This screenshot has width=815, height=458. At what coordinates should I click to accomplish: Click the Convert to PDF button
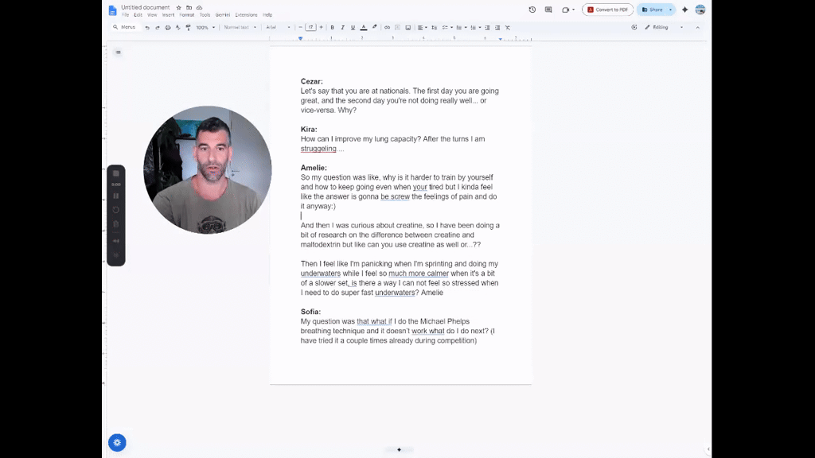(607, 10)
